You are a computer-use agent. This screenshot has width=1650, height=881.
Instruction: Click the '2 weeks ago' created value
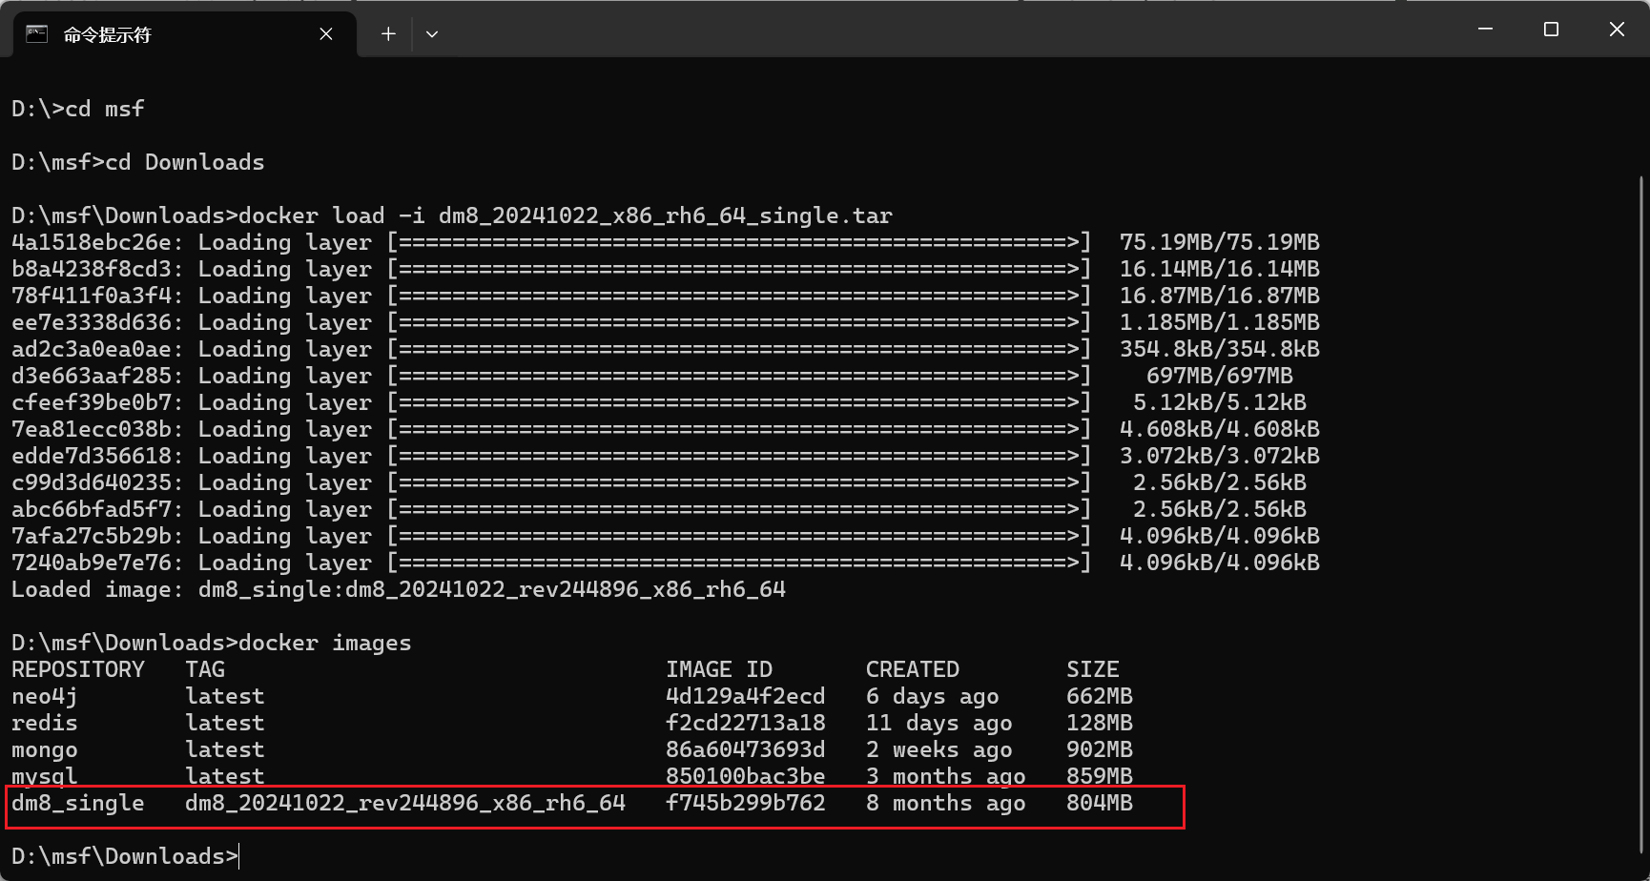click(939, 749)
